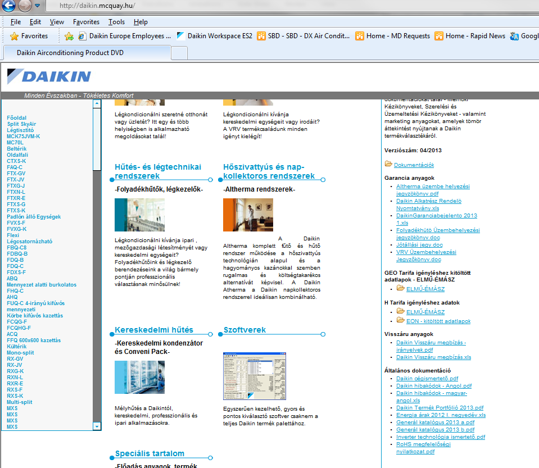Select Daikin Airconditioning Product DVD tab
The width and height of the screenshot is (539, 468).
pyautogui.click(x=87, y=53)
